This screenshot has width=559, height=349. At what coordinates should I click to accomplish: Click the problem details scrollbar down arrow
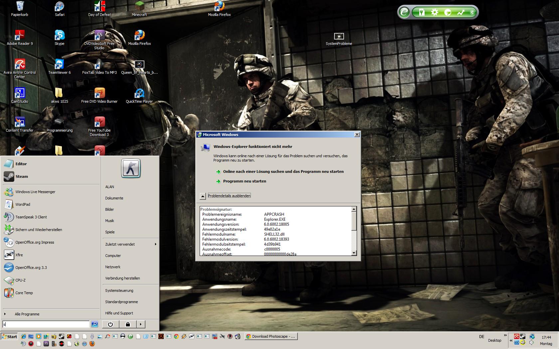(354, 253)
